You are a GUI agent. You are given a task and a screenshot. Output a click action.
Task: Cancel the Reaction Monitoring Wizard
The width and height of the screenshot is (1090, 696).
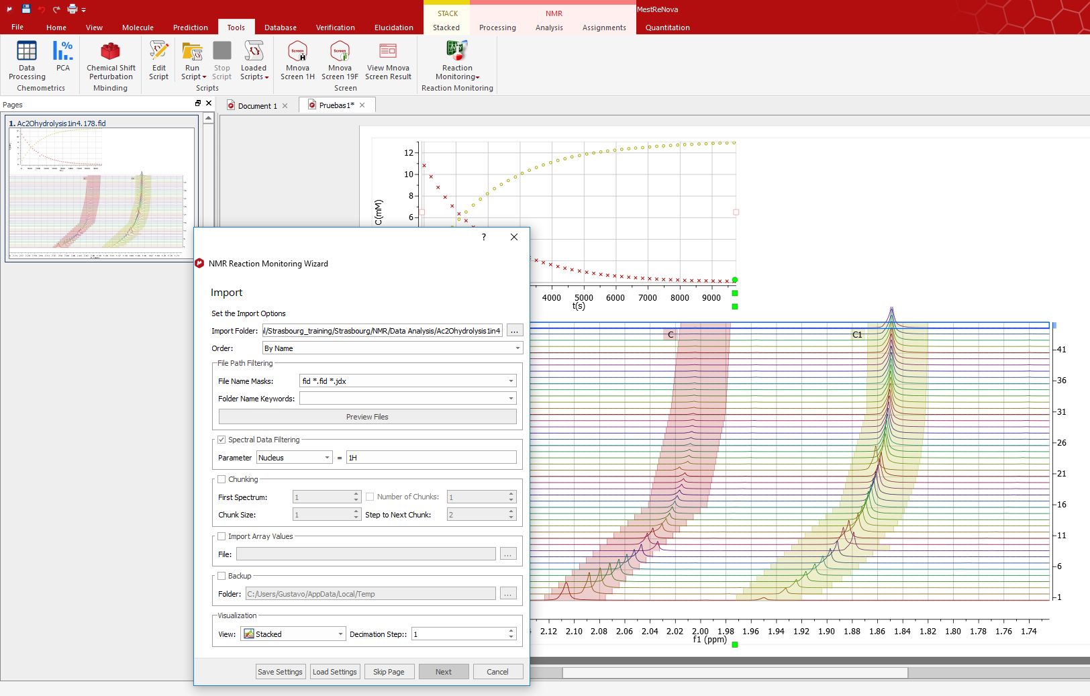pyautogui.click(x=498, y=672)
